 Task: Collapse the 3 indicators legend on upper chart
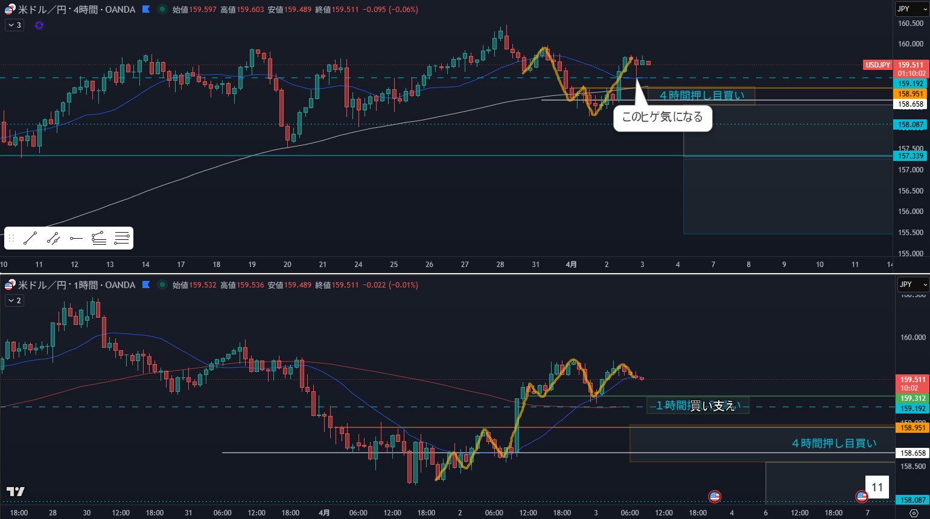(14, 25)
